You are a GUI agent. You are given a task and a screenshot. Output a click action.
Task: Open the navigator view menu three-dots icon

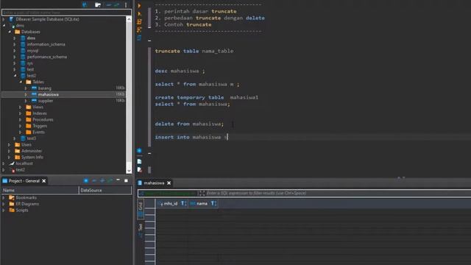(x=126, y=5)
